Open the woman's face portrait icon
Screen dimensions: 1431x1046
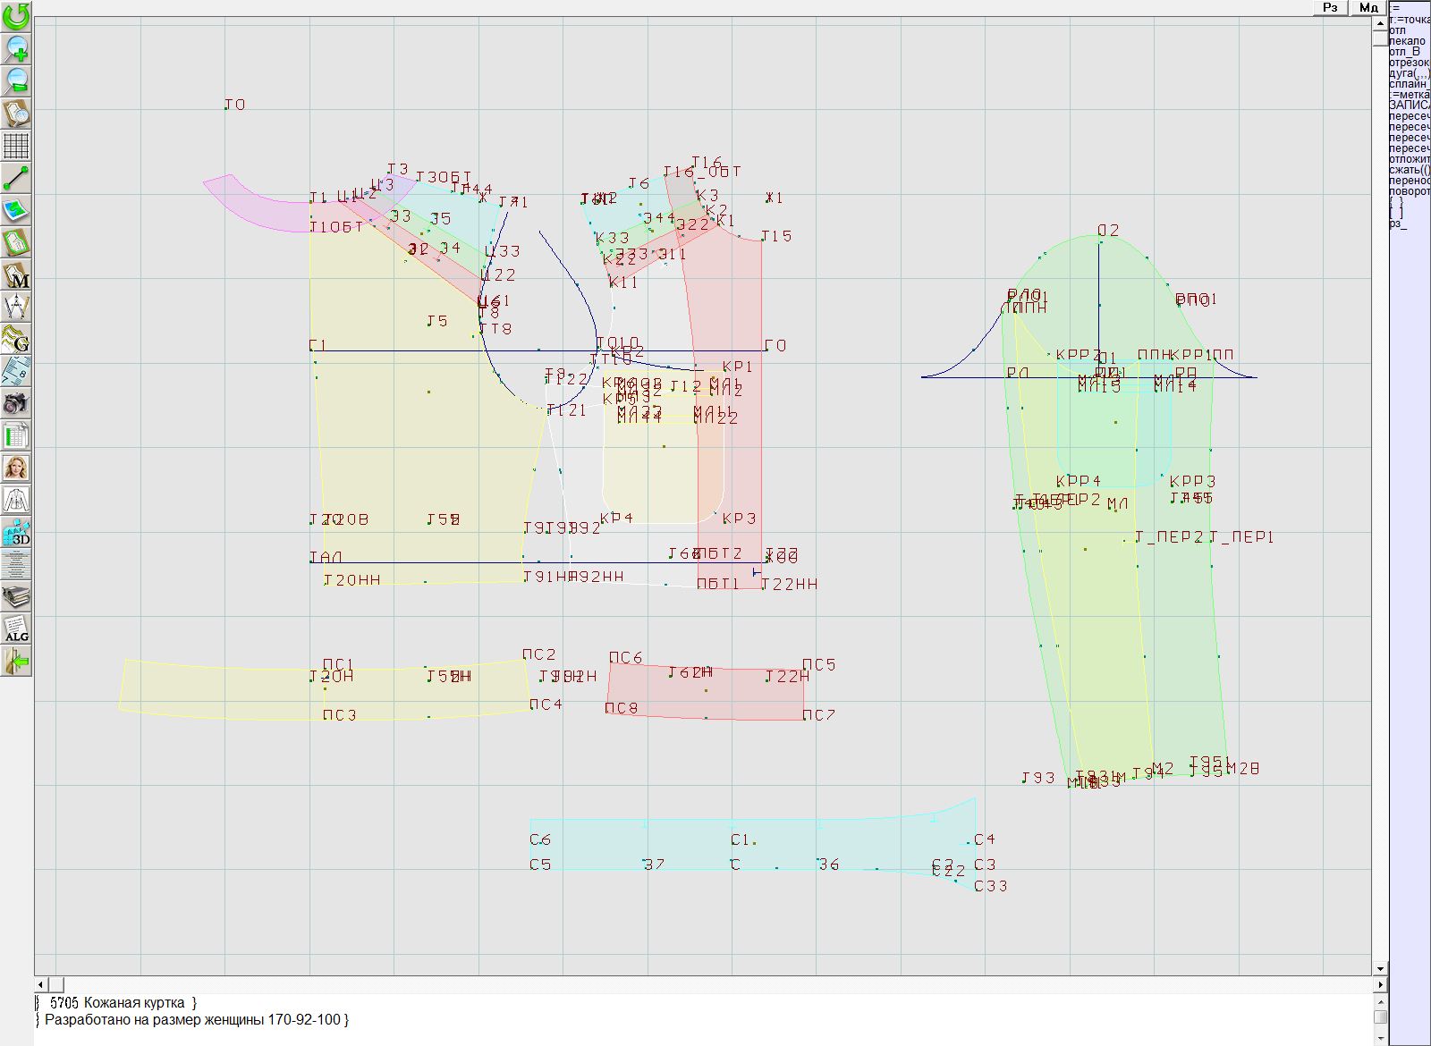point(16,468)
